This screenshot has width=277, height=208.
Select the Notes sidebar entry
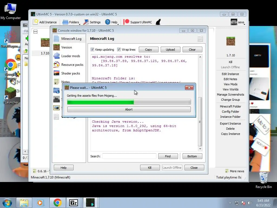click(65, 82)
